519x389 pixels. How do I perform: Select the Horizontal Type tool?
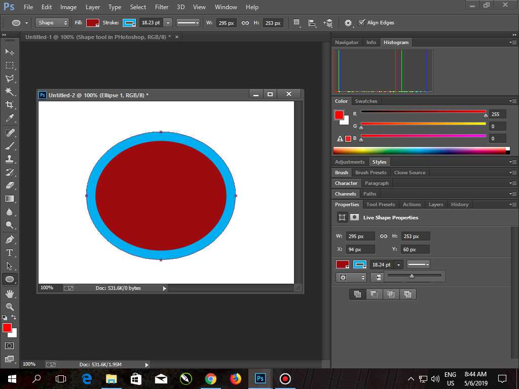[9, 252]
